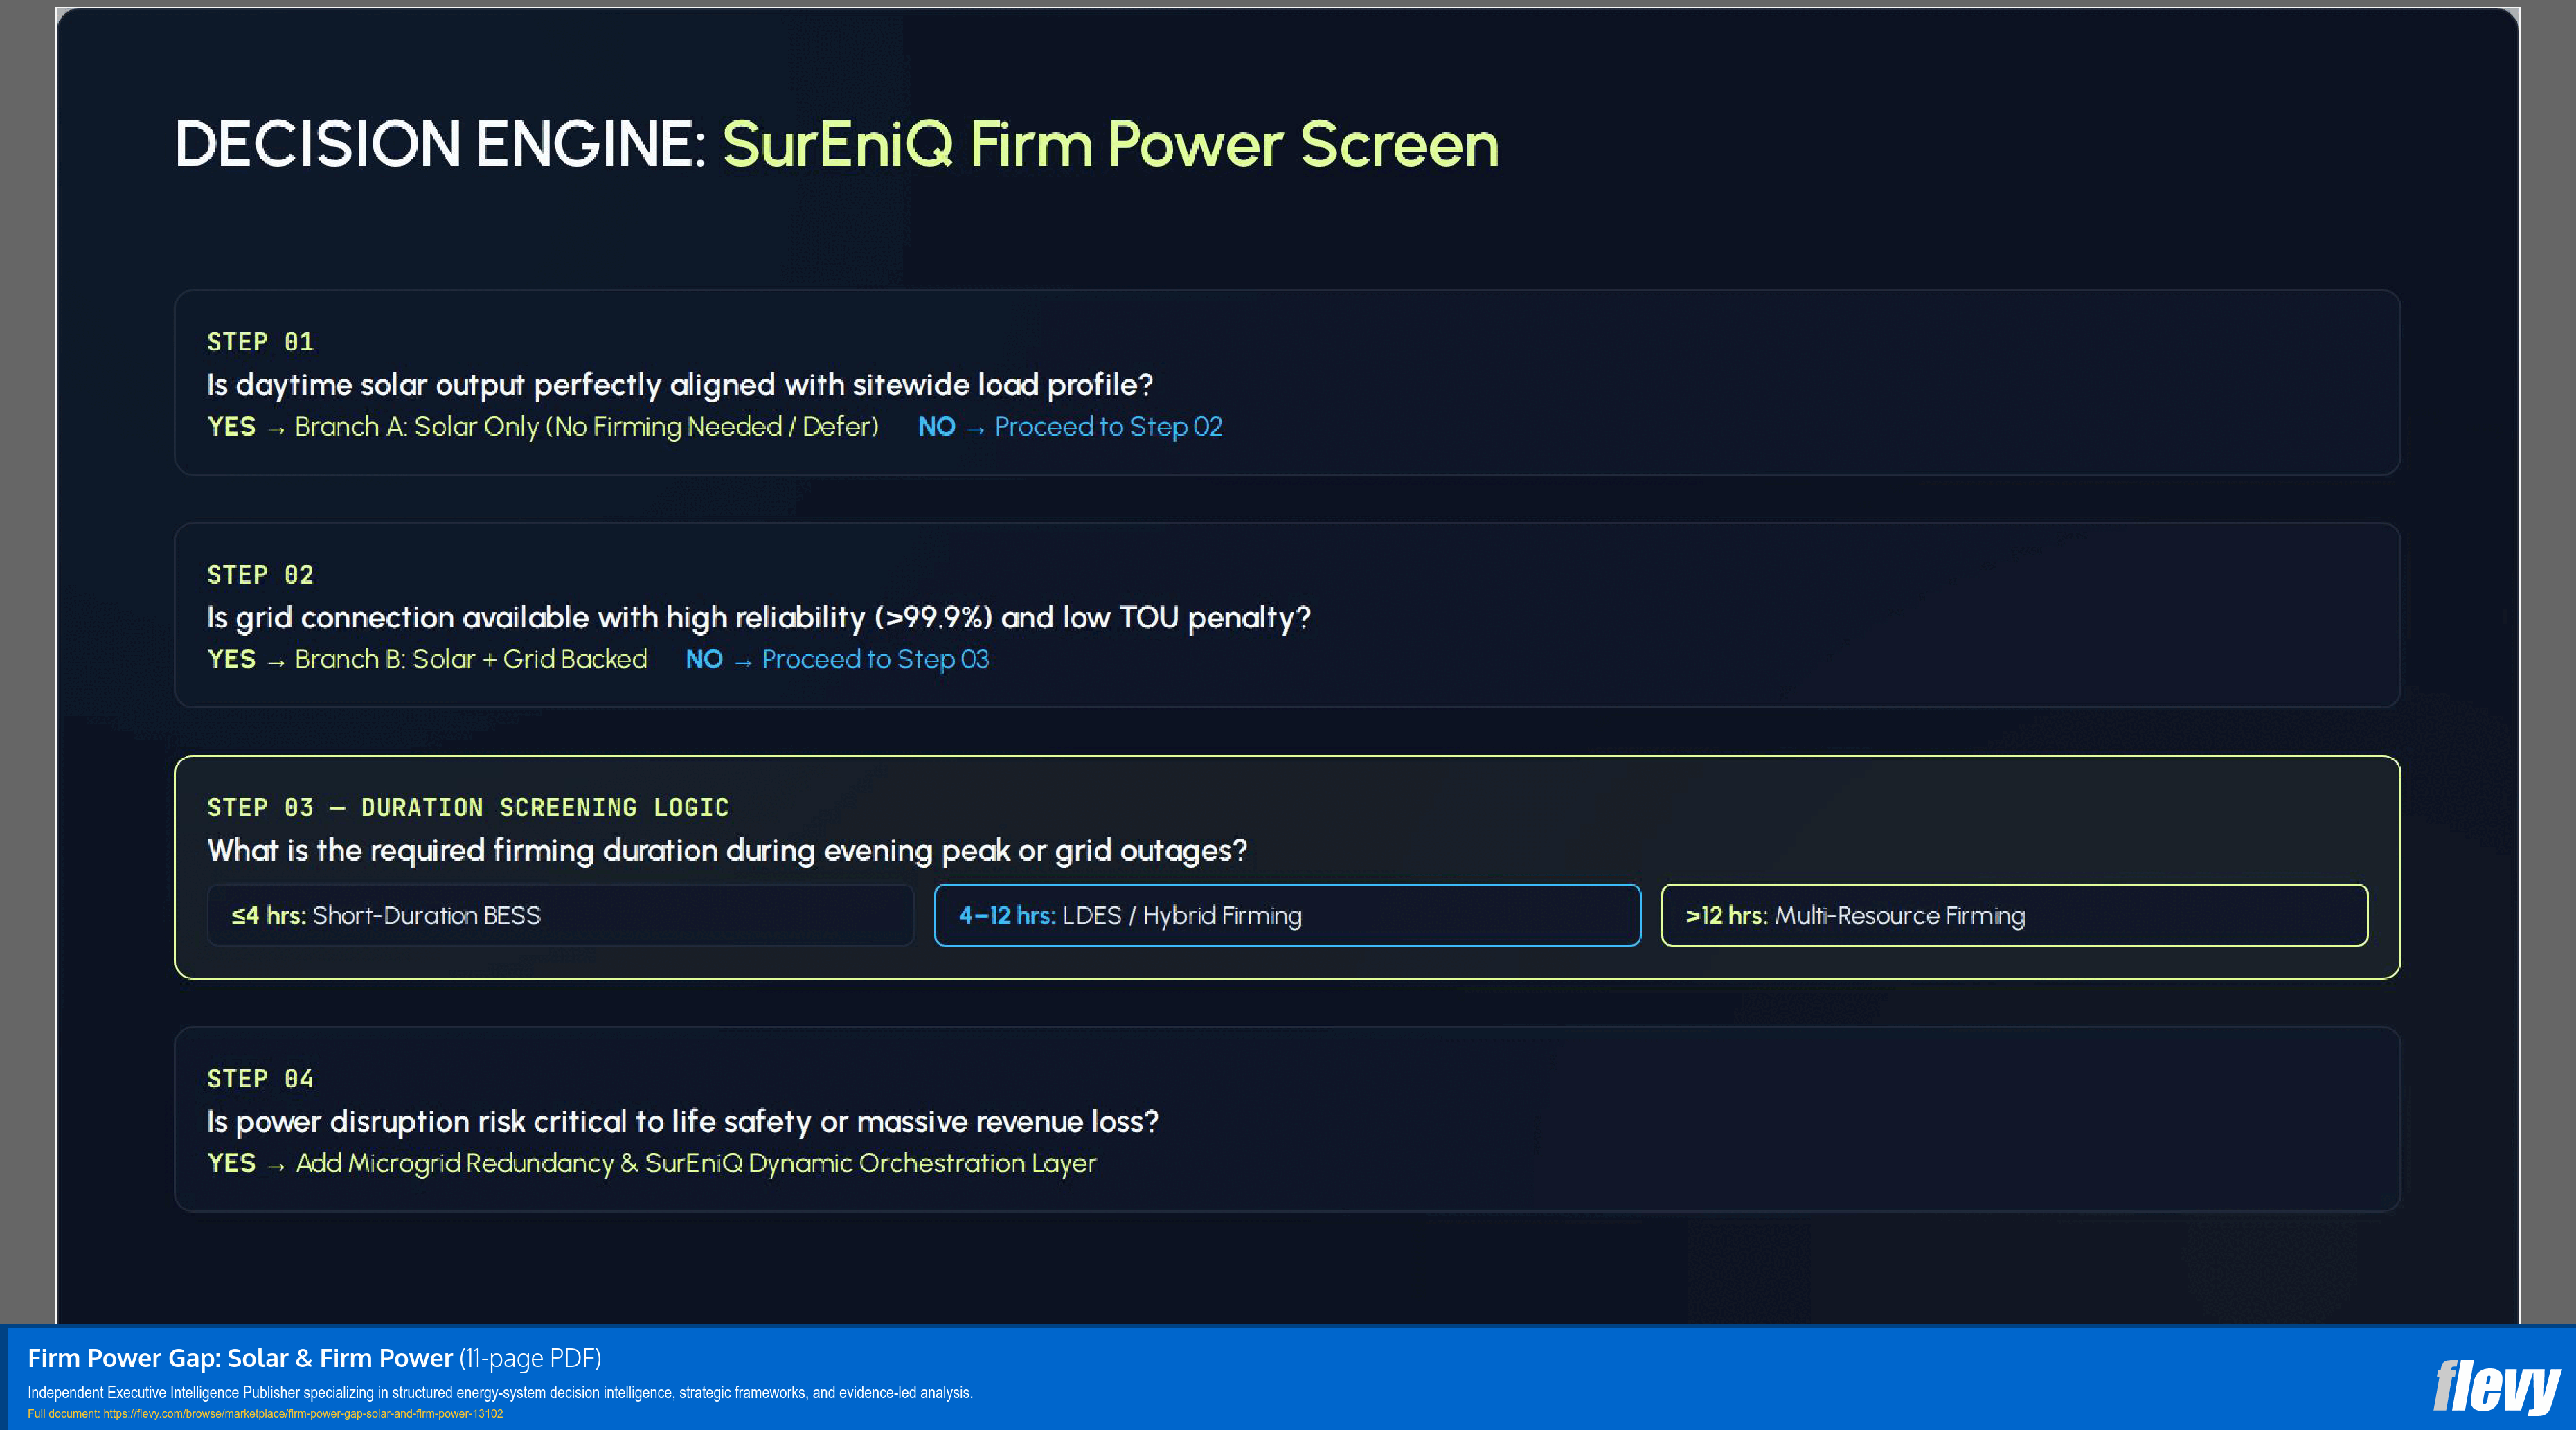2576x1430 pixels.
Task: Click 'Proceed to Step 03' text
Action: tap(875, 660)
